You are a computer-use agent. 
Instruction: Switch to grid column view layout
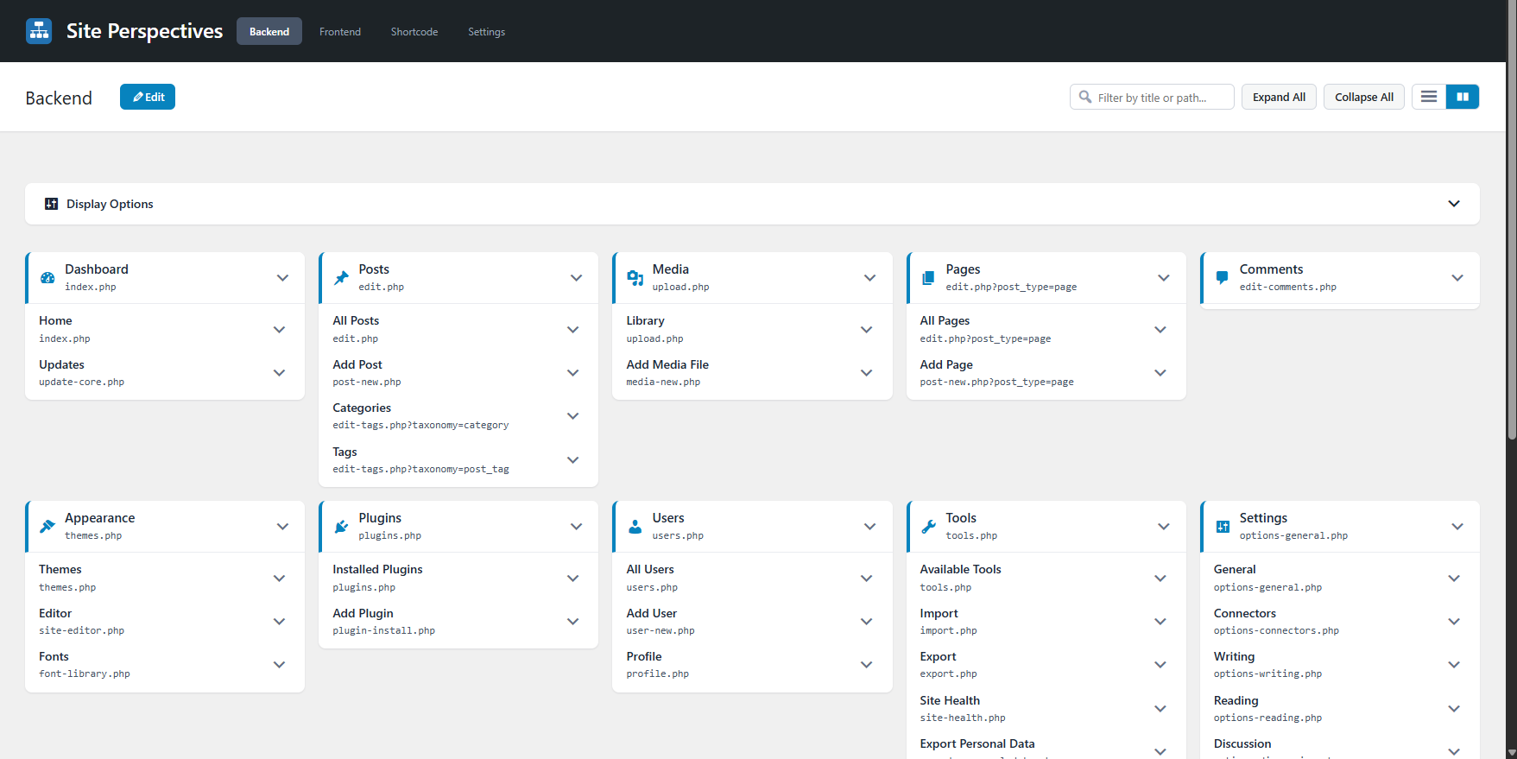tap(1463, 97)
